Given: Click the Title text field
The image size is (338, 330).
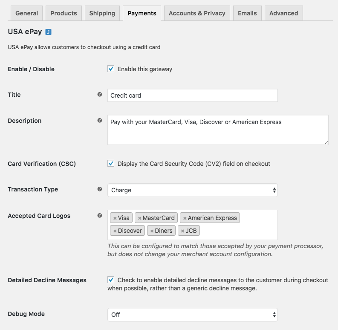Looking at the screenshot, I should pos(192,96).
